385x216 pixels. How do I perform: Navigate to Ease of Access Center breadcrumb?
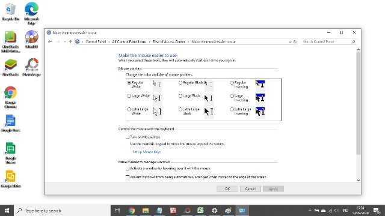point(169,42)
